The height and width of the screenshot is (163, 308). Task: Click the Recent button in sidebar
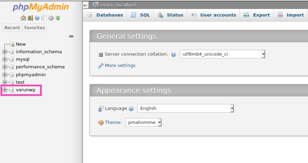pyautogui.click(x=12, y=28)
